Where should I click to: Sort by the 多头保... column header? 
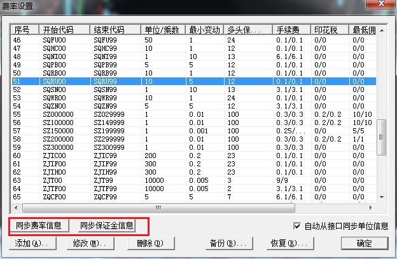(248, 30)
